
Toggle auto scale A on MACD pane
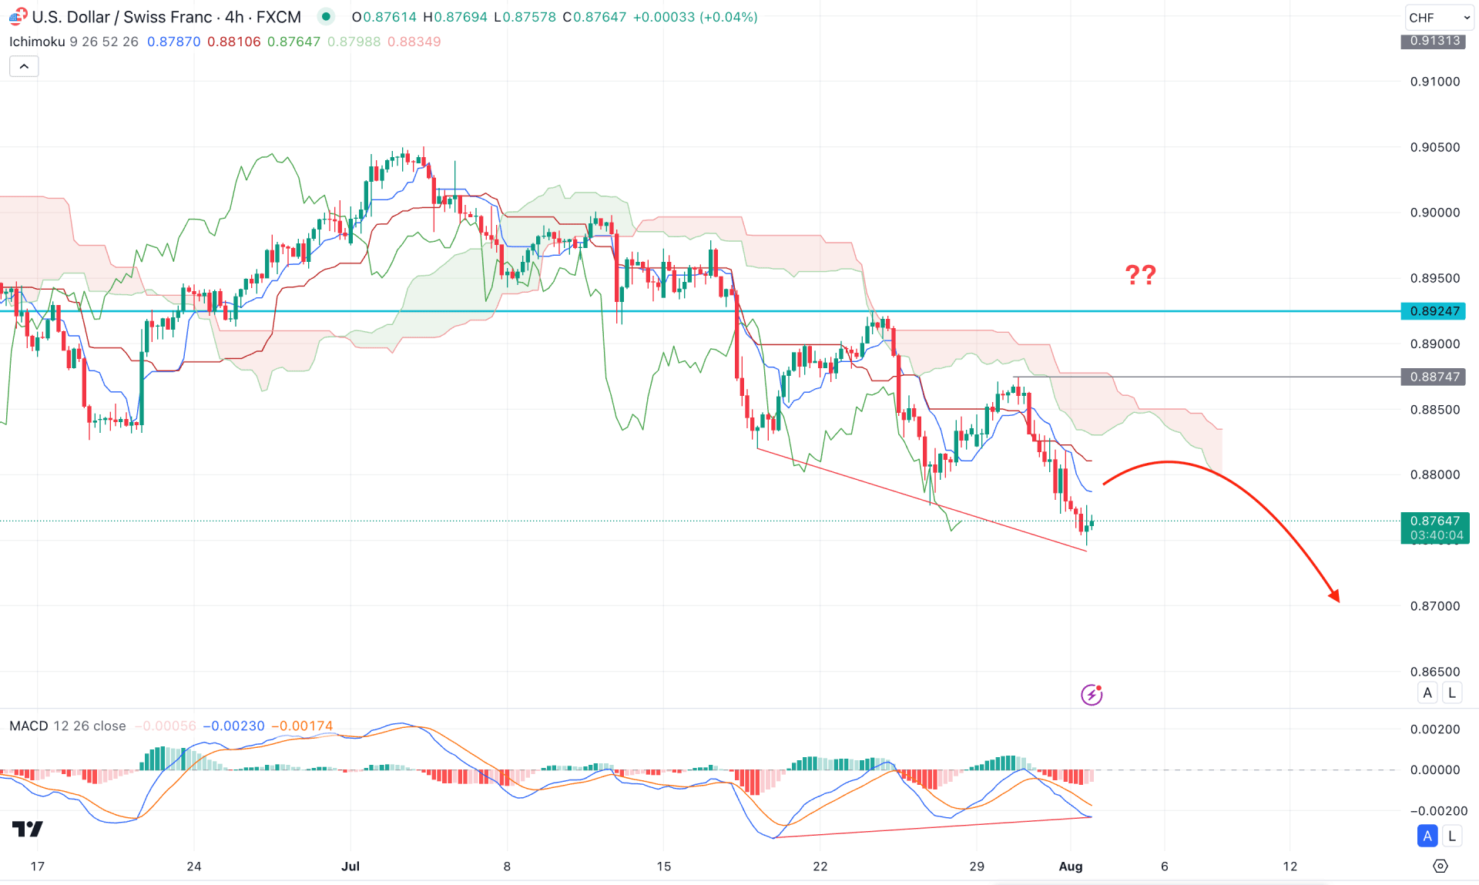(1427, 836)
